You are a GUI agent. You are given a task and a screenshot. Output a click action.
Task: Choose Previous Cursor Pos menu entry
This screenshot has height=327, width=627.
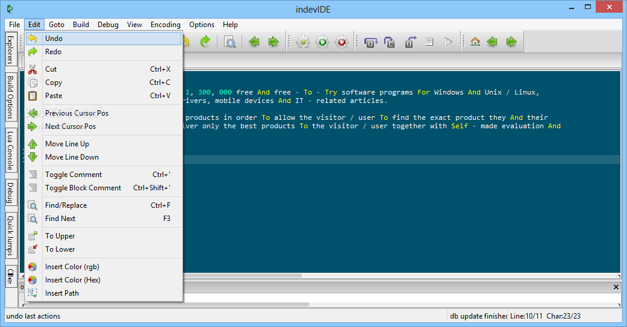pyautogui.click(x=104, y=113)
